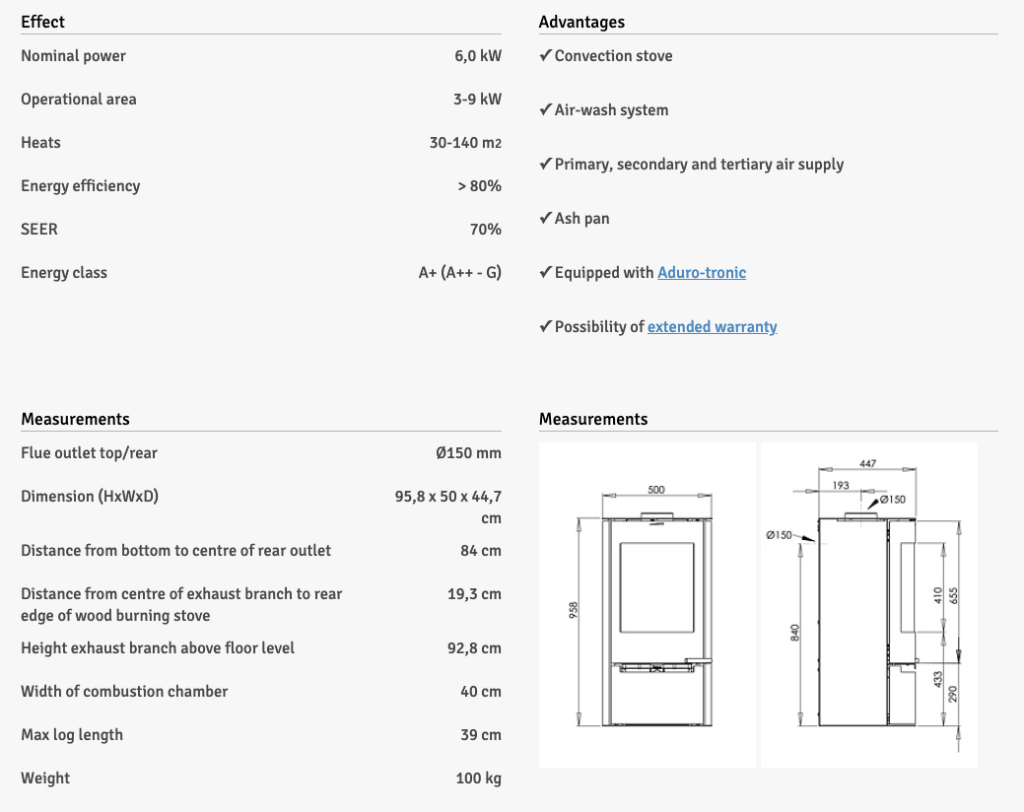The width and height of the screenshot is (1024, 812).
Task: Click the Measurements heading above the drawings
Action: [x=593, y=419]
